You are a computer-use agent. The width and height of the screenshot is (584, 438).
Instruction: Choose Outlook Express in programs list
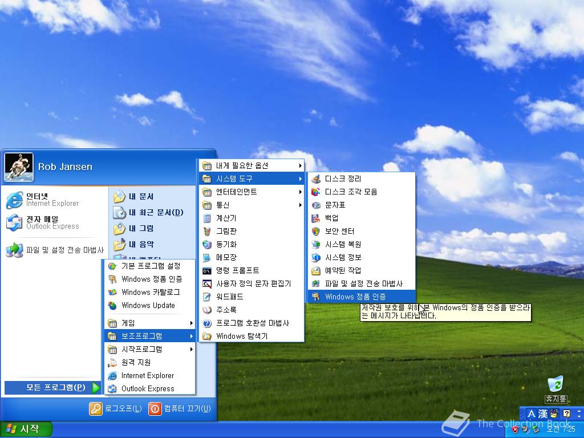pyautogui.click(x=150, y=388)
